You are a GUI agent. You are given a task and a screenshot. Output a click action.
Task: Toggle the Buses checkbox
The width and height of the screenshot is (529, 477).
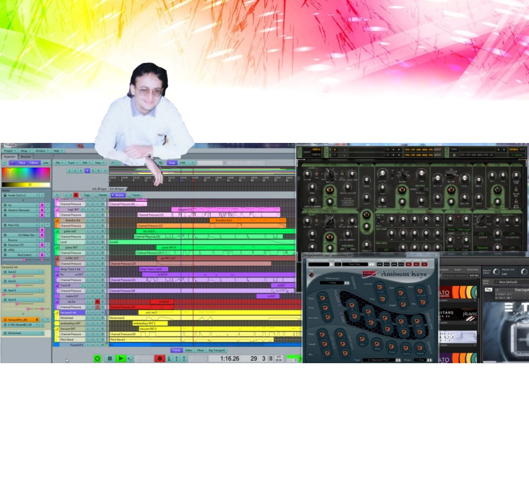pyautogui.click(x=117, y=195)
